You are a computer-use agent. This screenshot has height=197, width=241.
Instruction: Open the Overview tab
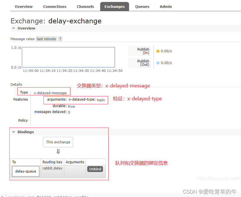pos(24,7)
